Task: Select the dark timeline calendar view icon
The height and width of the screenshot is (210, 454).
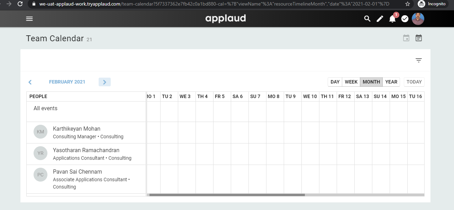Action: point(419,38)
